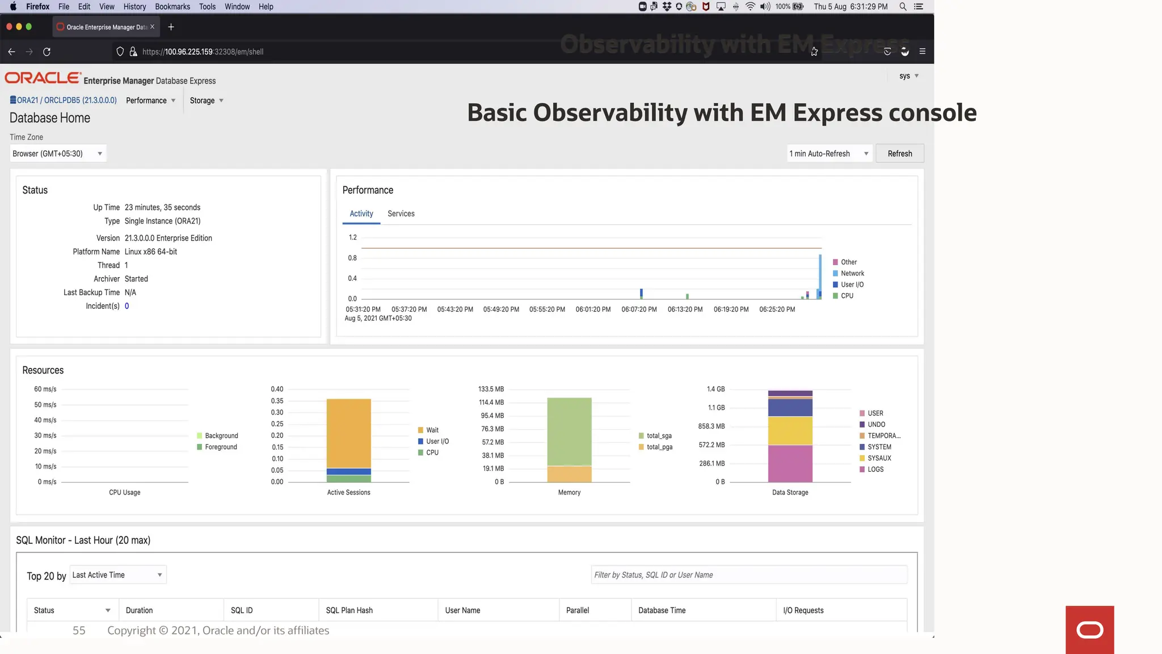
Task: Click the pink LOGS segment in Data Storage
Action: (790, 464)
